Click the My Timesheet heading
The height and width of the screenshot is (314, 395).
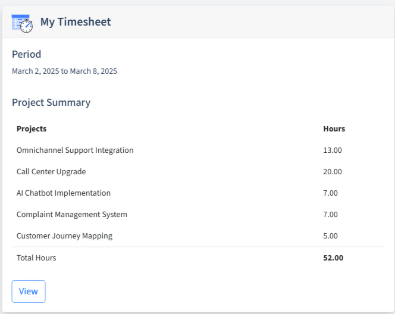click(x=76, y=21)
